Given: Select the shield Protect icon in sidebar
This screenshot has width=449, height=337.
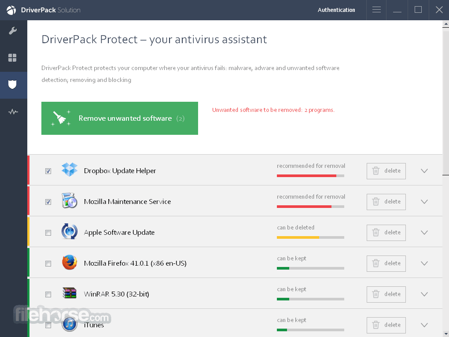Looking at the screenshot, I should 13,85.
